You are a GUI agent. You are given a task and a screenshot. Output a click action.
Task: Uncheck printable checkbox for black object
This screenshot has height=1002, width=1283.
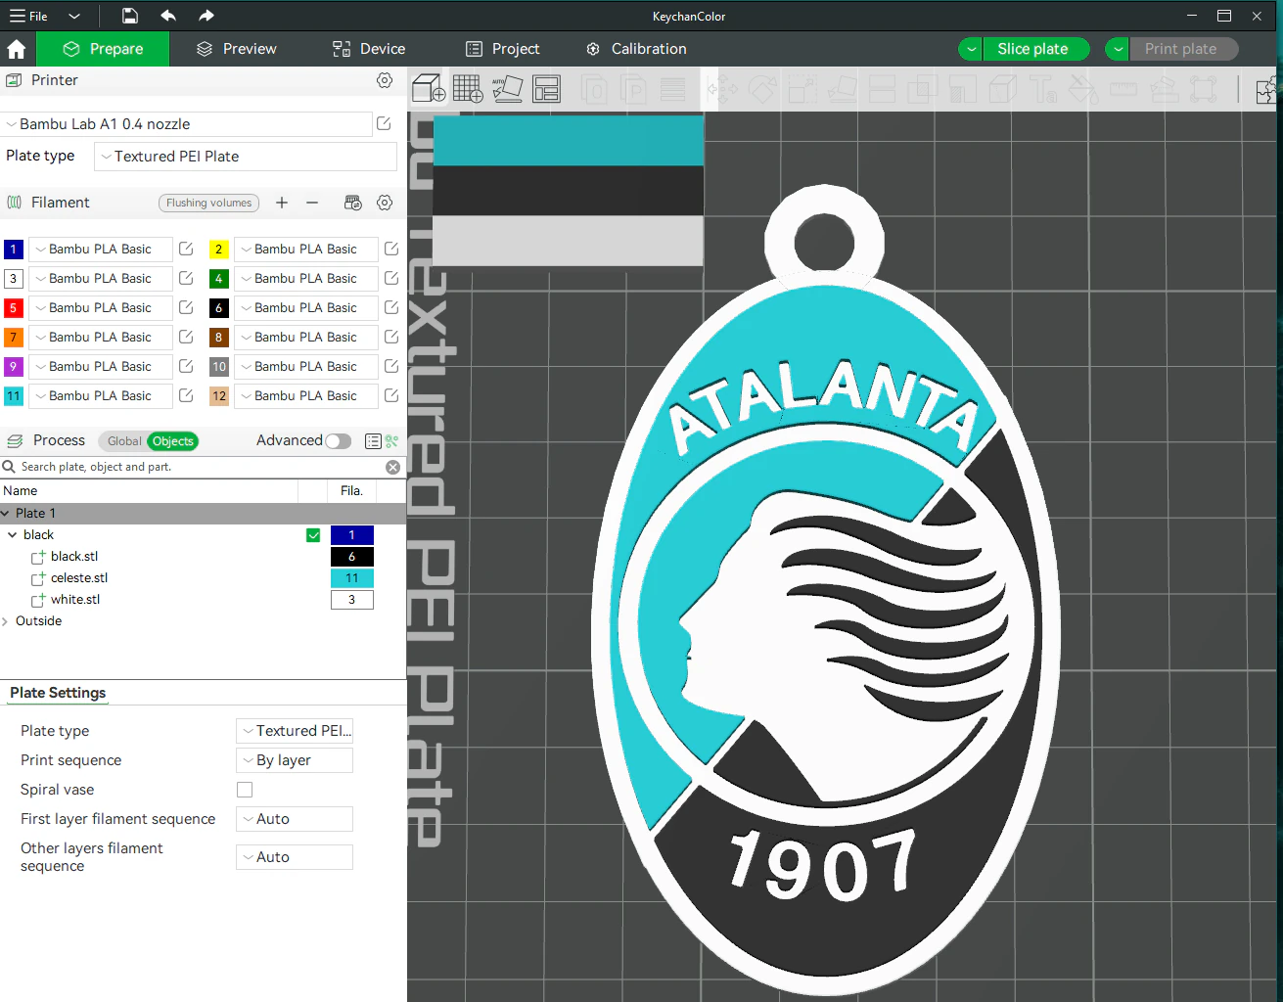click(313, 535)
